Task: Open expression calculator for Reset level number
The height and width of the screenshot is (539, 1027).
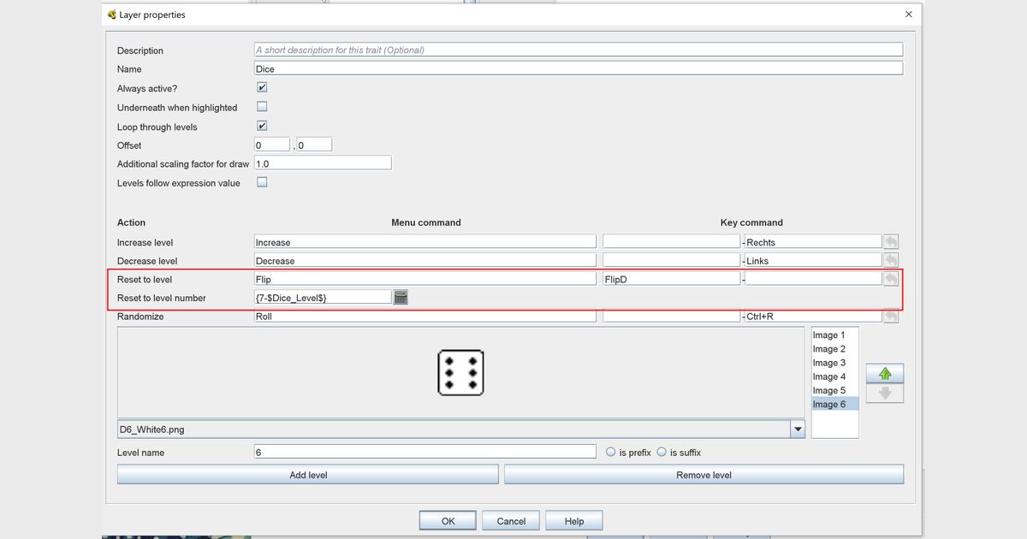Action: (x=401, y=297)
